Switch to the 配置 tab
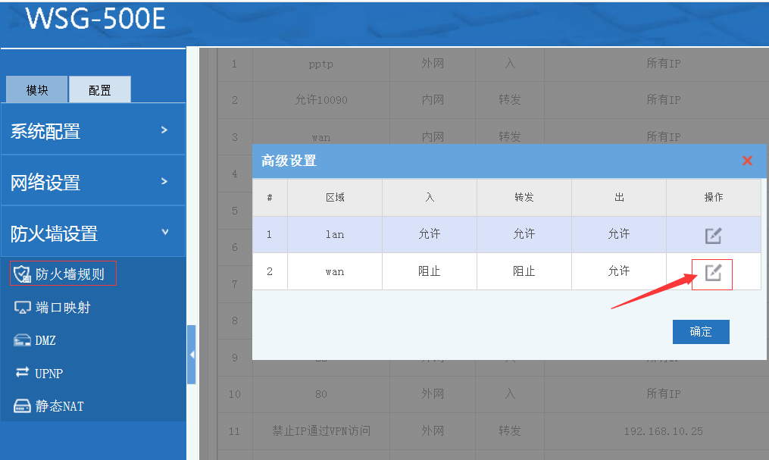 click(99, 90)
